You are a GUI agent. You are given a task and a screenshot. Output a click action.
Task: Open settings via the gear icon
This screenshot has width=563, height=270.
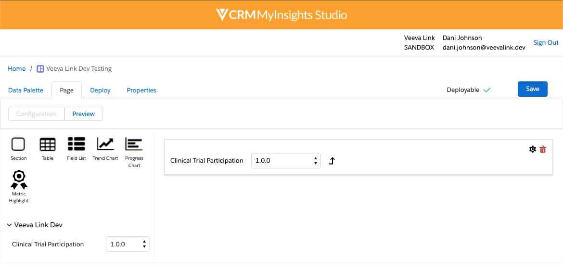click(x=532, y=149)
